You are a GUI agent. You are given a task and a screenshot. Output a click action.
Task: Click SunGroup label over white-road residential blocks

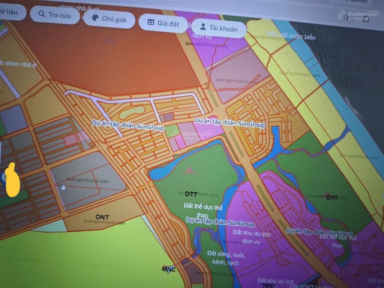click(127, 125)
